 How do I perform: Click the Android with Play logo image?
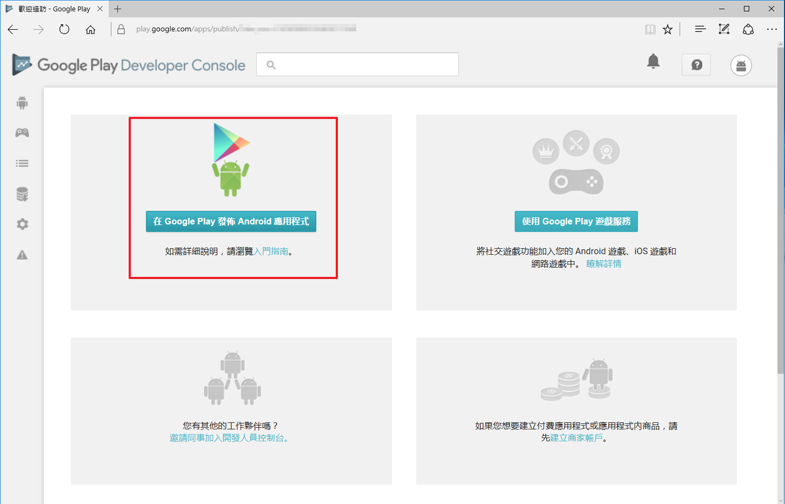231,160
